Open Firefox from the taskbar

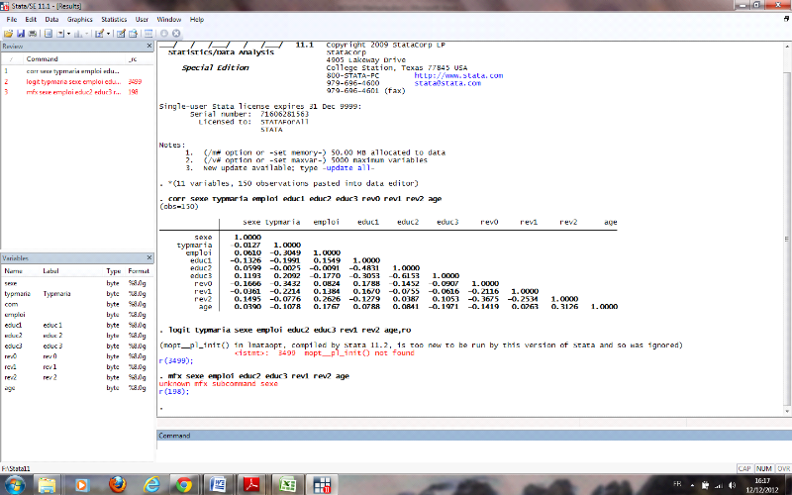click(x=118, y=484)
